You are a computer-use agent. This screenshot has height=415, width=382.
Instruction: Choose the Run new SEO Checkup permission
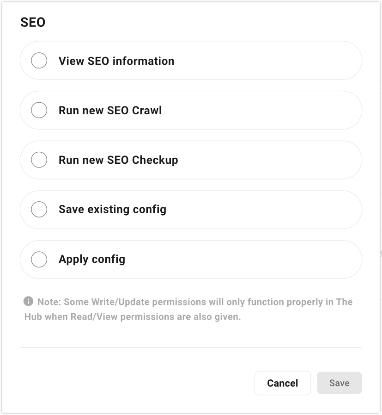pyautogui.click(x=39, y=160)
